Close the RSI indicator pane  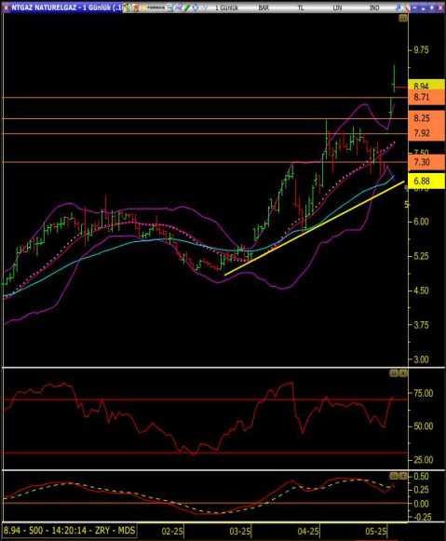[x=402, y=373]
